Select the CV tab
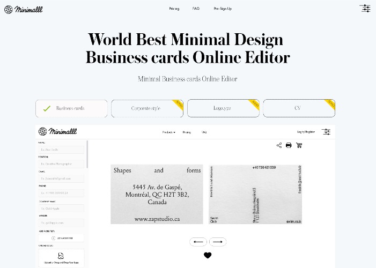376x268 pixels. point(299,108)
